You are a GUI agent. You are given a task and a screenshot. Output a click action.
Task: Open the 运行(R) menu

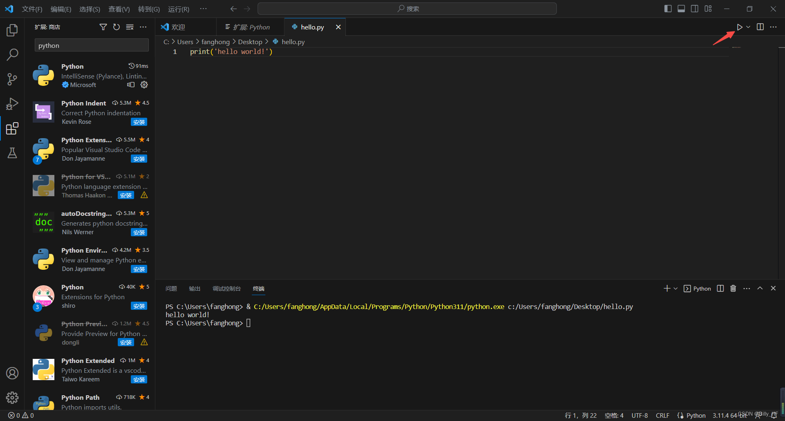[x=178, y=9]
